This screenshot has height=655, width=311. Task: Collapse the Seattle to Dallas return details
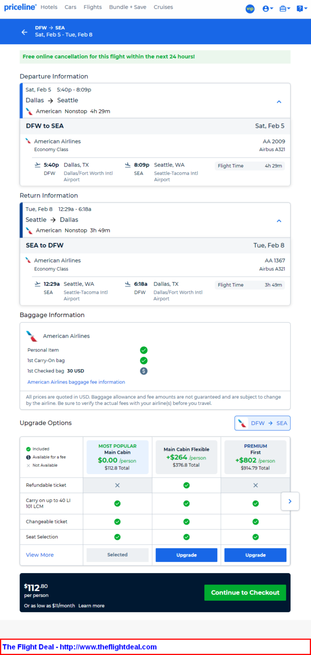point(279,221)
